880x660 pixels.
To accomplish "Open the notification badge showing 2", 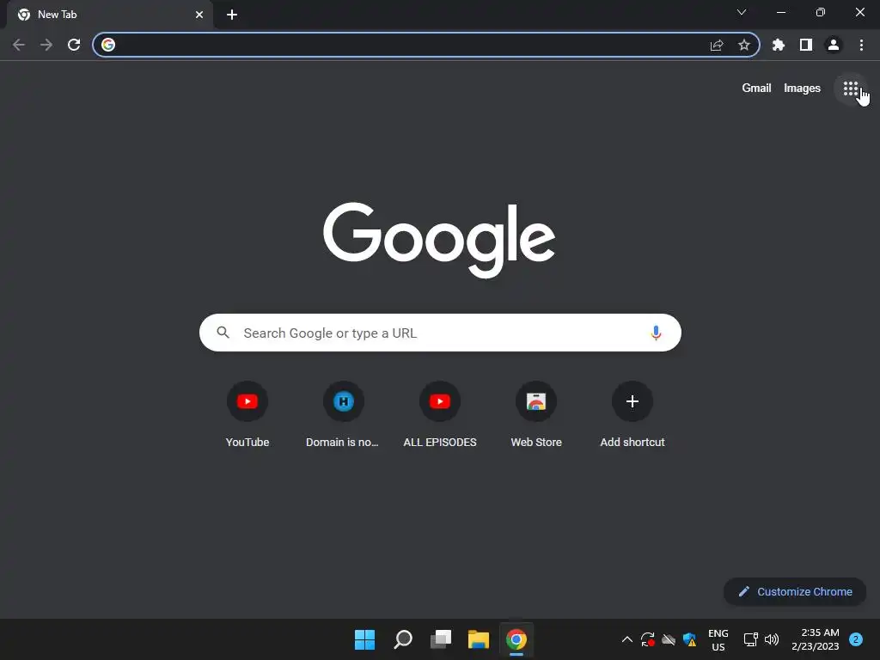I will tap(855, 639).
